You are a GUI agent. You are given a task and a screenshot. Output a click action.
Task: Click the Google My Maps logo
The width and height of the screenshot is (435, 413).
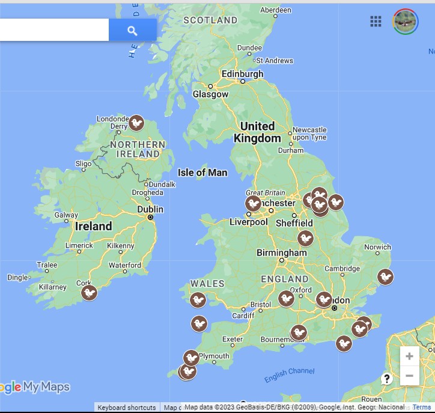(35, 388)
